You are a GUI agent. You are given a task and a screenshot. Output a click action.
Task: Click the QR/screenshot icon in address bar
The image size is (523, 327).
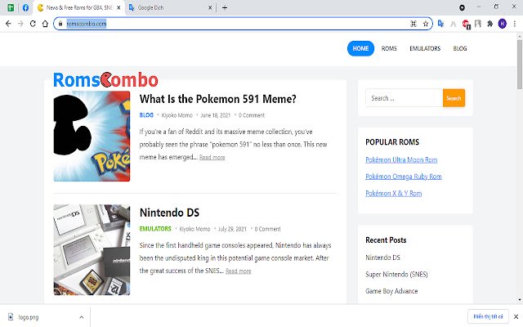(x=413, y=24)
